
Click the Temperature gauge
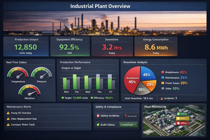click(18, 74)
